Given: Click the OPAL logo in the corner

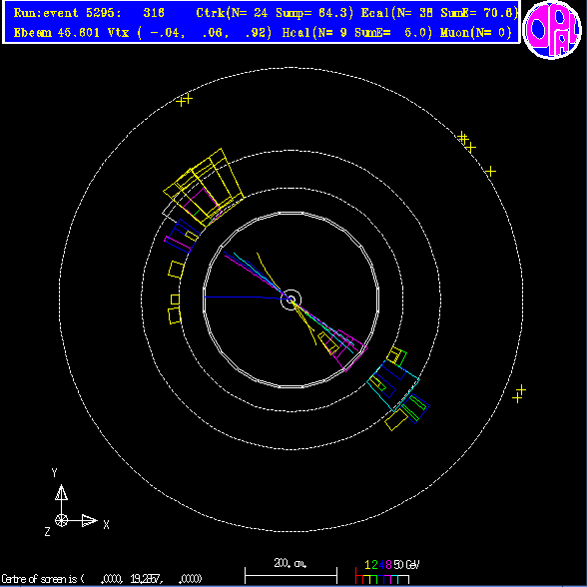Looking at the screenshot, I should (552, 30).
